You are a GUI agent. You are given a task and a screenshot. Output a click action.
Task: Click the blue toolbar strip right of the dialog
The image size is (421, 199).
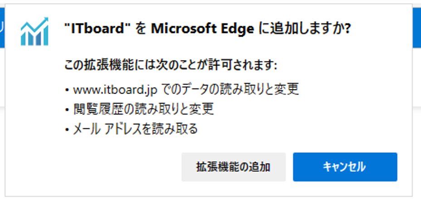click(417, 28)
